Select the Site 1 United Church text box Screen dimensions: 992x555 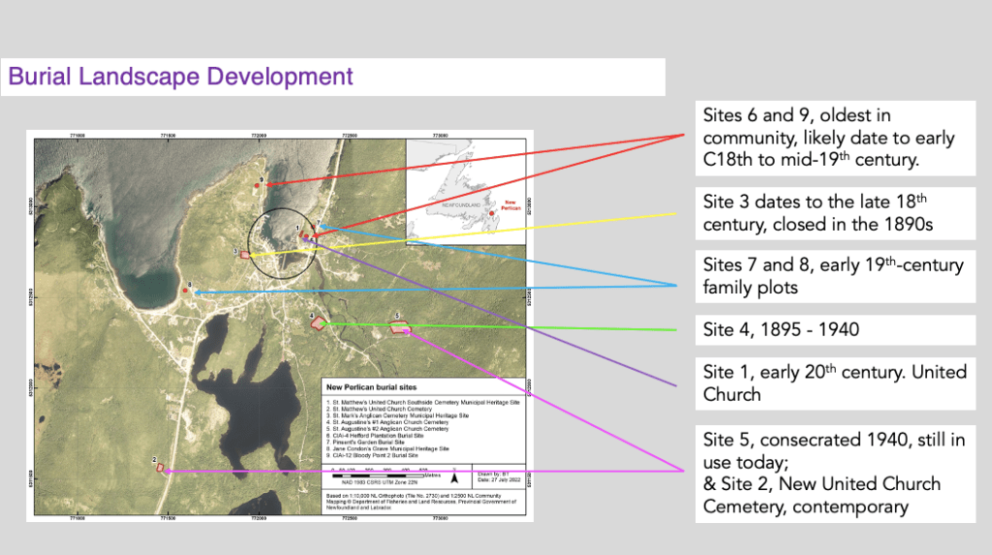833,383
